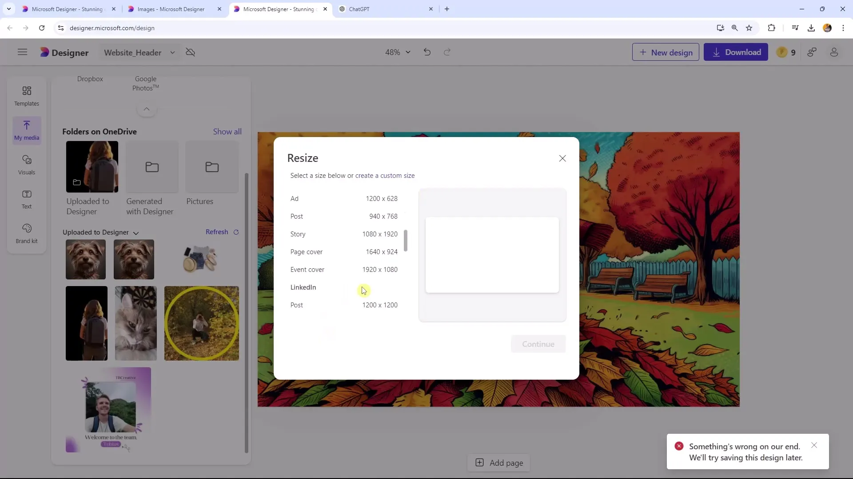Close the ChatGPT tab
853x479 pixels.
(x=430, y=9)
